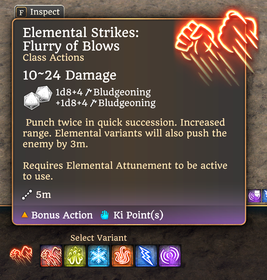This screenshot has width=267, height=280.
Task: Select the purple thunder wave variant
Action: pyautogui.click(x=170, y=256)
